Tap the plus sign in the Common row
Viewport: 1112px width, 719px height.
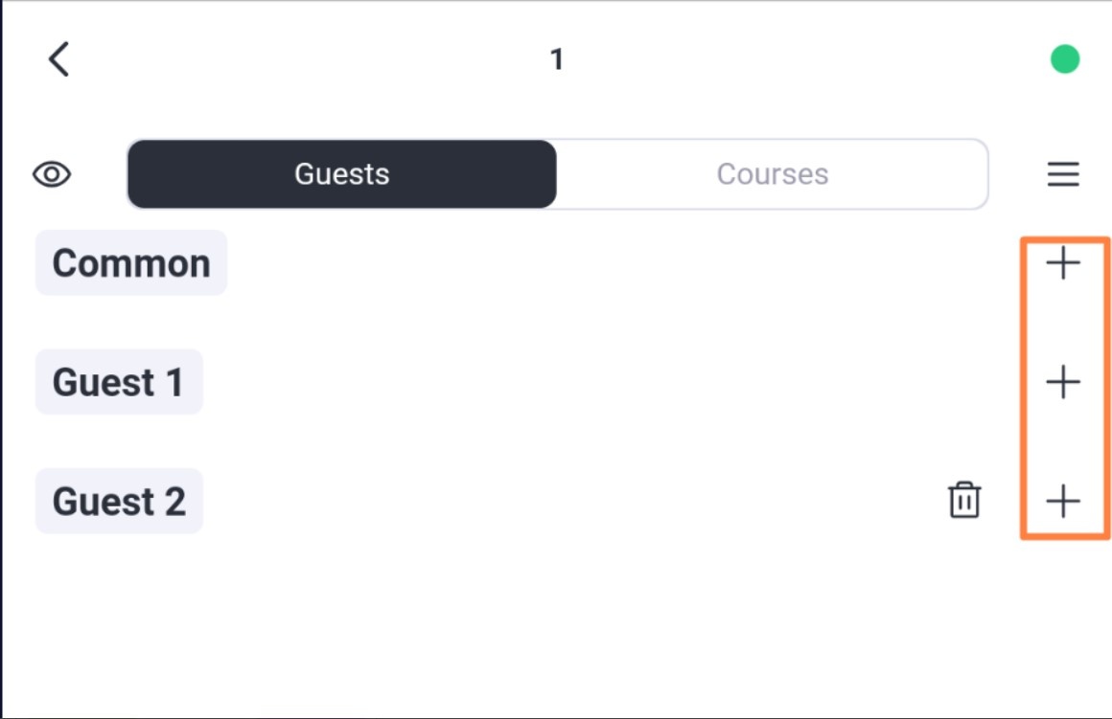[1063, 263]
